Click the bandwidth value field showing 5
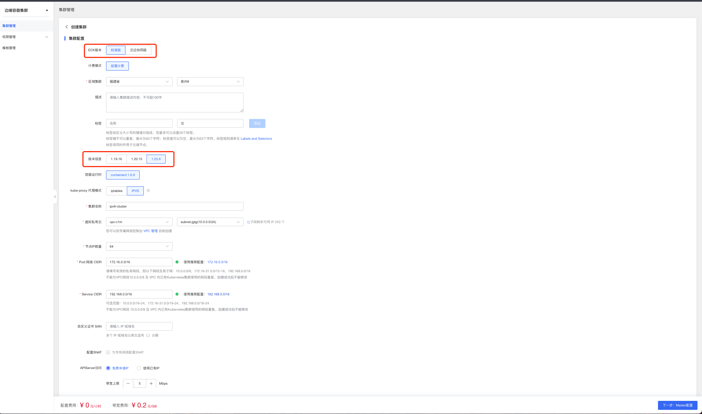 point(140,383)
